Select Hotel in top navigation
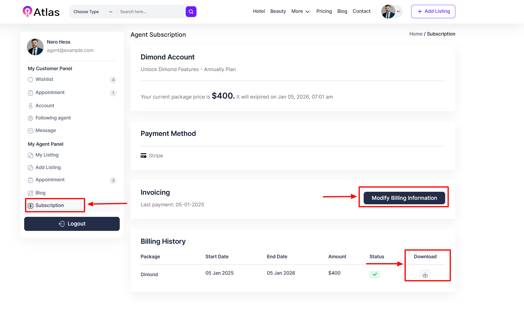Viewport: 524px width, 316px height. 259,11
